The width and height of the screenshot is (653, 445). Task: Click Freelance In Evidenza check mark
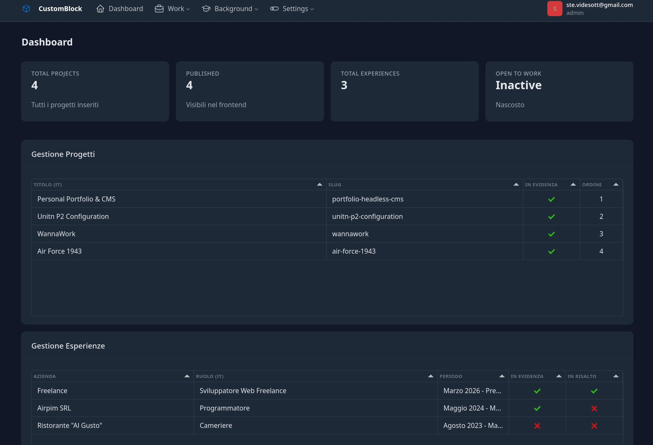537,391
